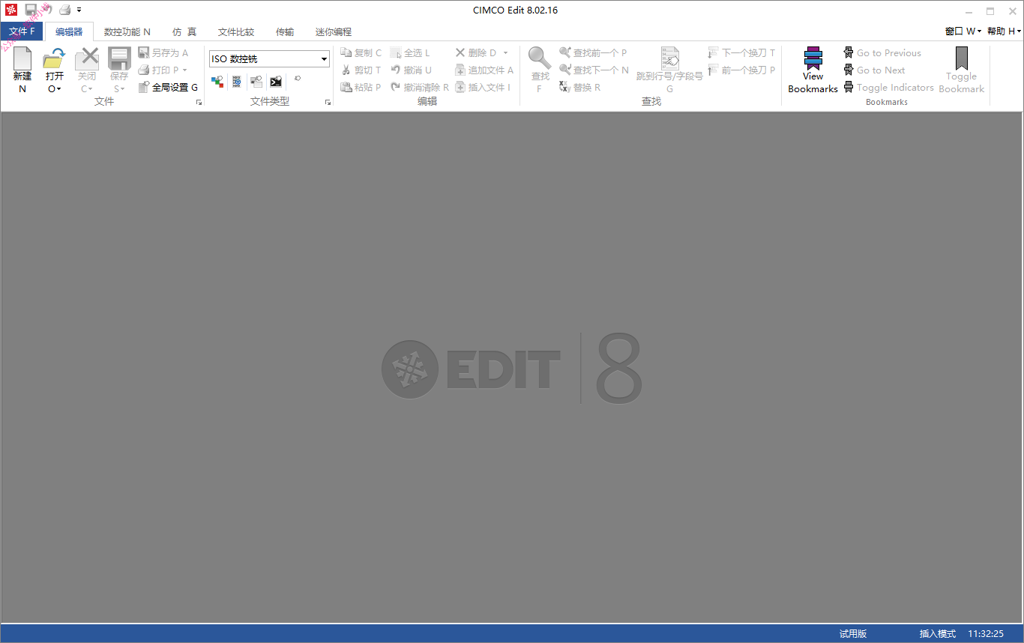Click the 替换 R replace button
1024x643 pixels.
pos(580,87)
